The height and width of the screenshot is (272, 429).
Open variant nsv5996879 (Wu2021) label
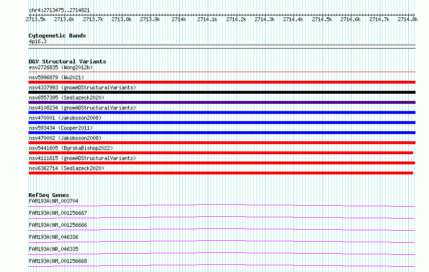pyautogui.click(x=56, y=77)
